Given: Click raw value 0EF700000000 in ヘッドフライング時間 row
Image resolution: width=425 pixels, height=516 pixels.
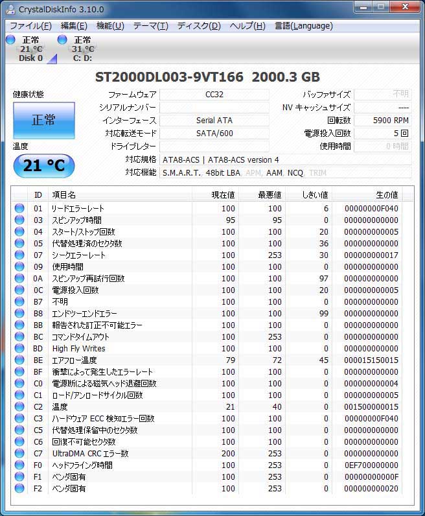Looking at the screenshot, I should pos(371,465).
